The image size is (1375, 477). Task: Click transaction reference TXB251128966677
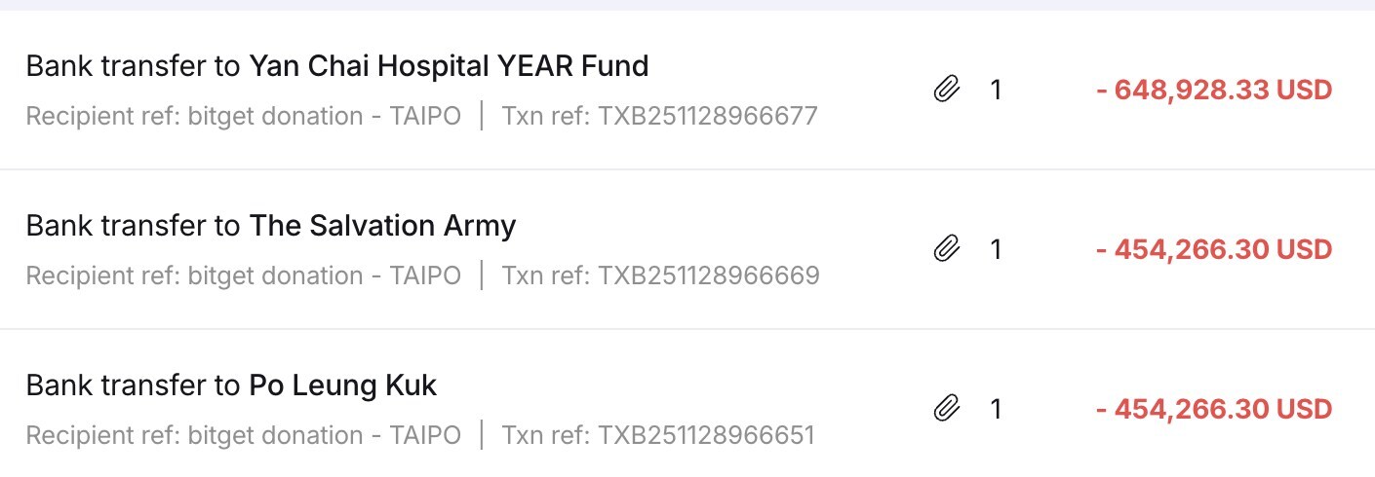(x=659, y=117)
